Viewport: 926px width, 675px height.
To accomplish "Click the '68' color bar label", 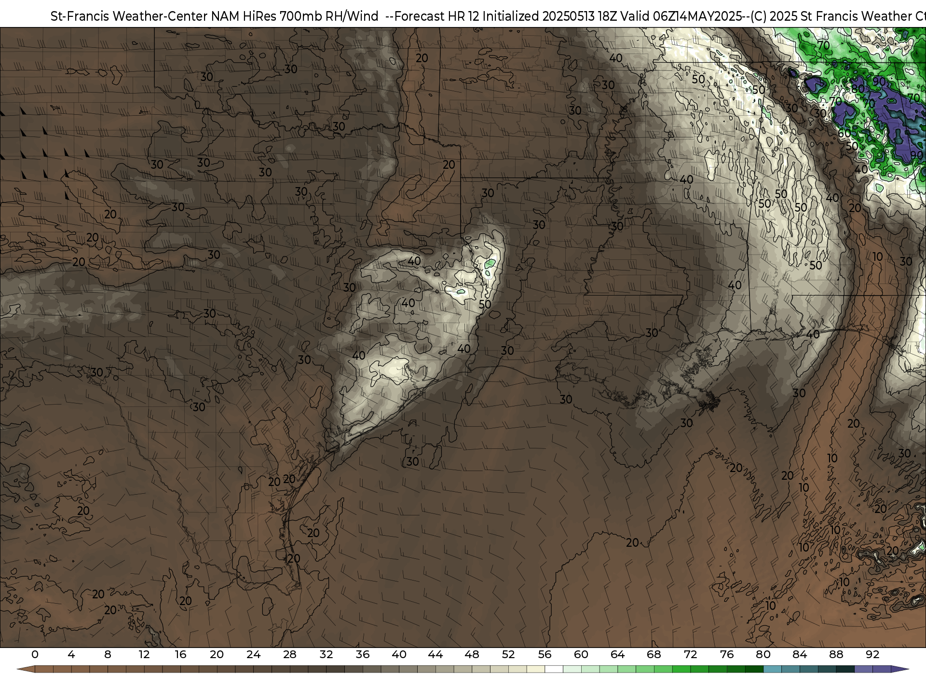I will point(654,655).
